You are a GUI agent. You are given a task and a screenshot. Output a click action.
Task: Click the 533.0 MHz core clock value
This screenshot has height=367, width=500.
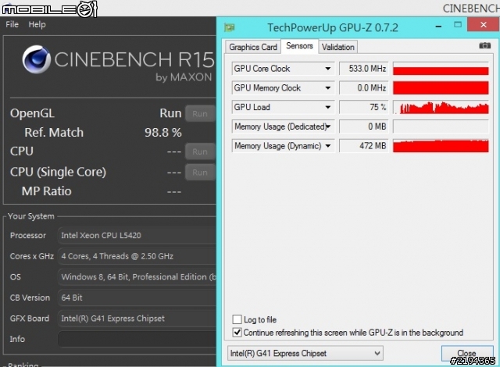coord(364,69)
